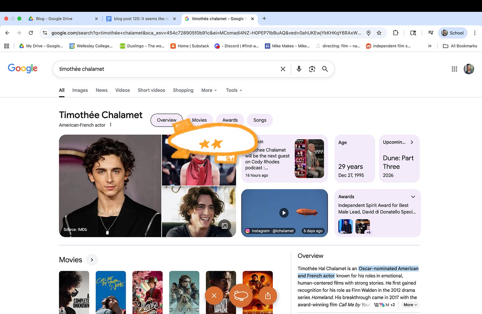
Task: Click the Google Lens search icon in toolbar
Action: (x=413, y=33)
